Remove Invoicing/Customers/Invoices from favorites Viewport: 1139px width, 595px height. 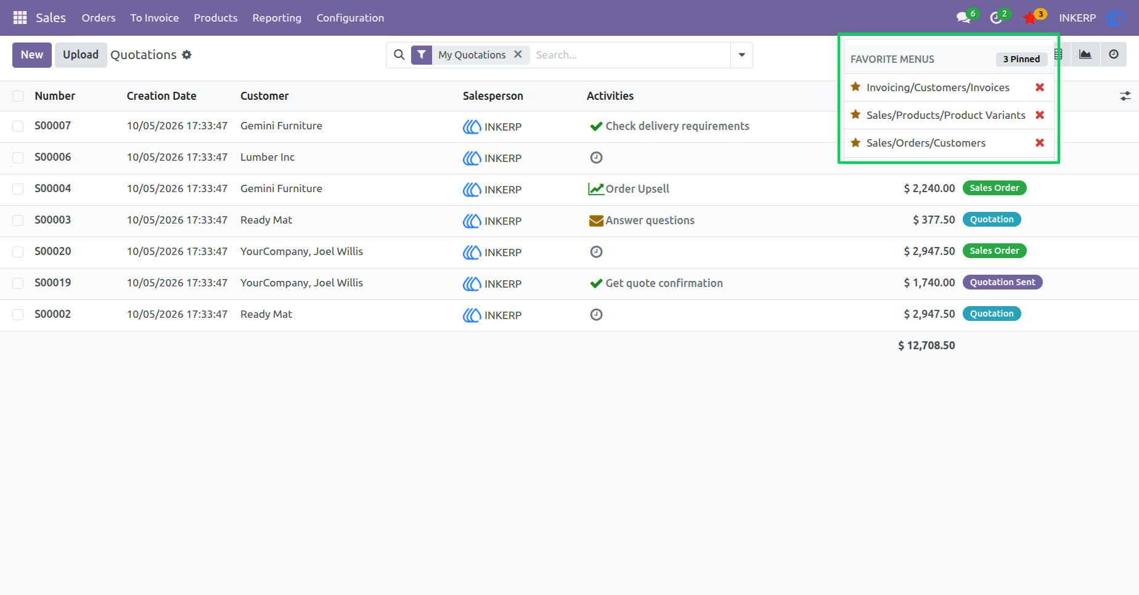click(x=1040, y=87)
